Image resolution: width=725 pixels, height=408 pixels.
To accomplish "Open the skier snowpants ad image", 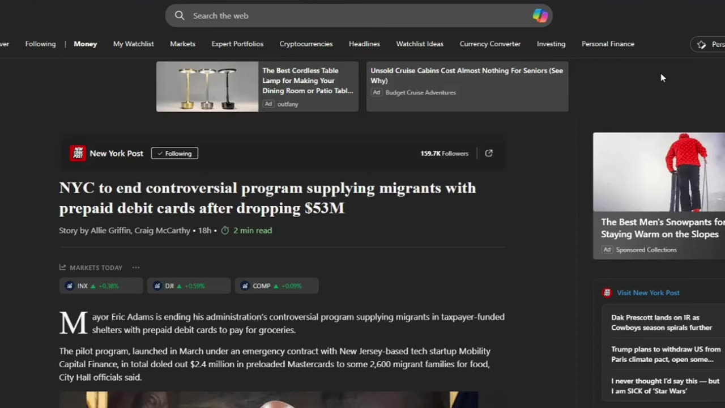I will (659, 172).
